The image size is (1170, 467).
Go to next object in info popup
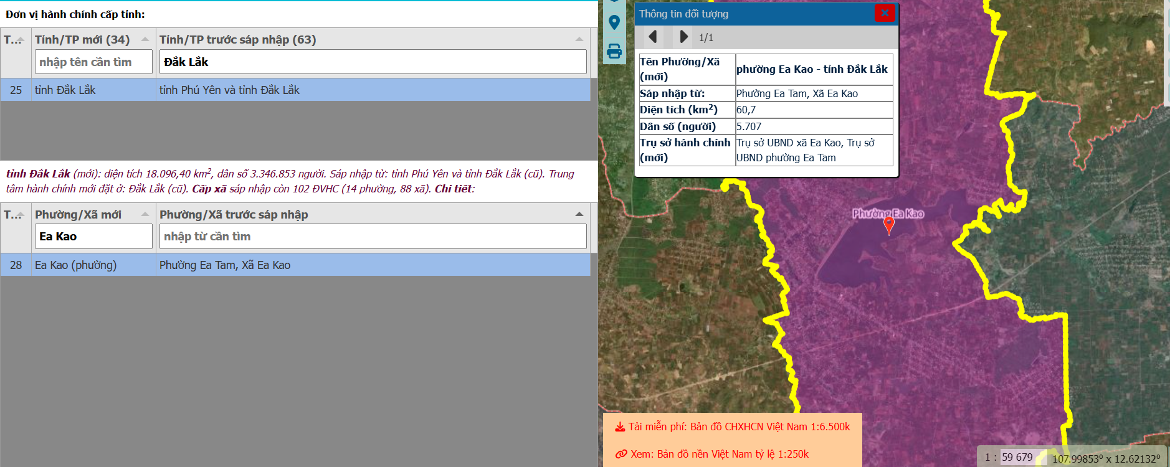pos(683,37)
